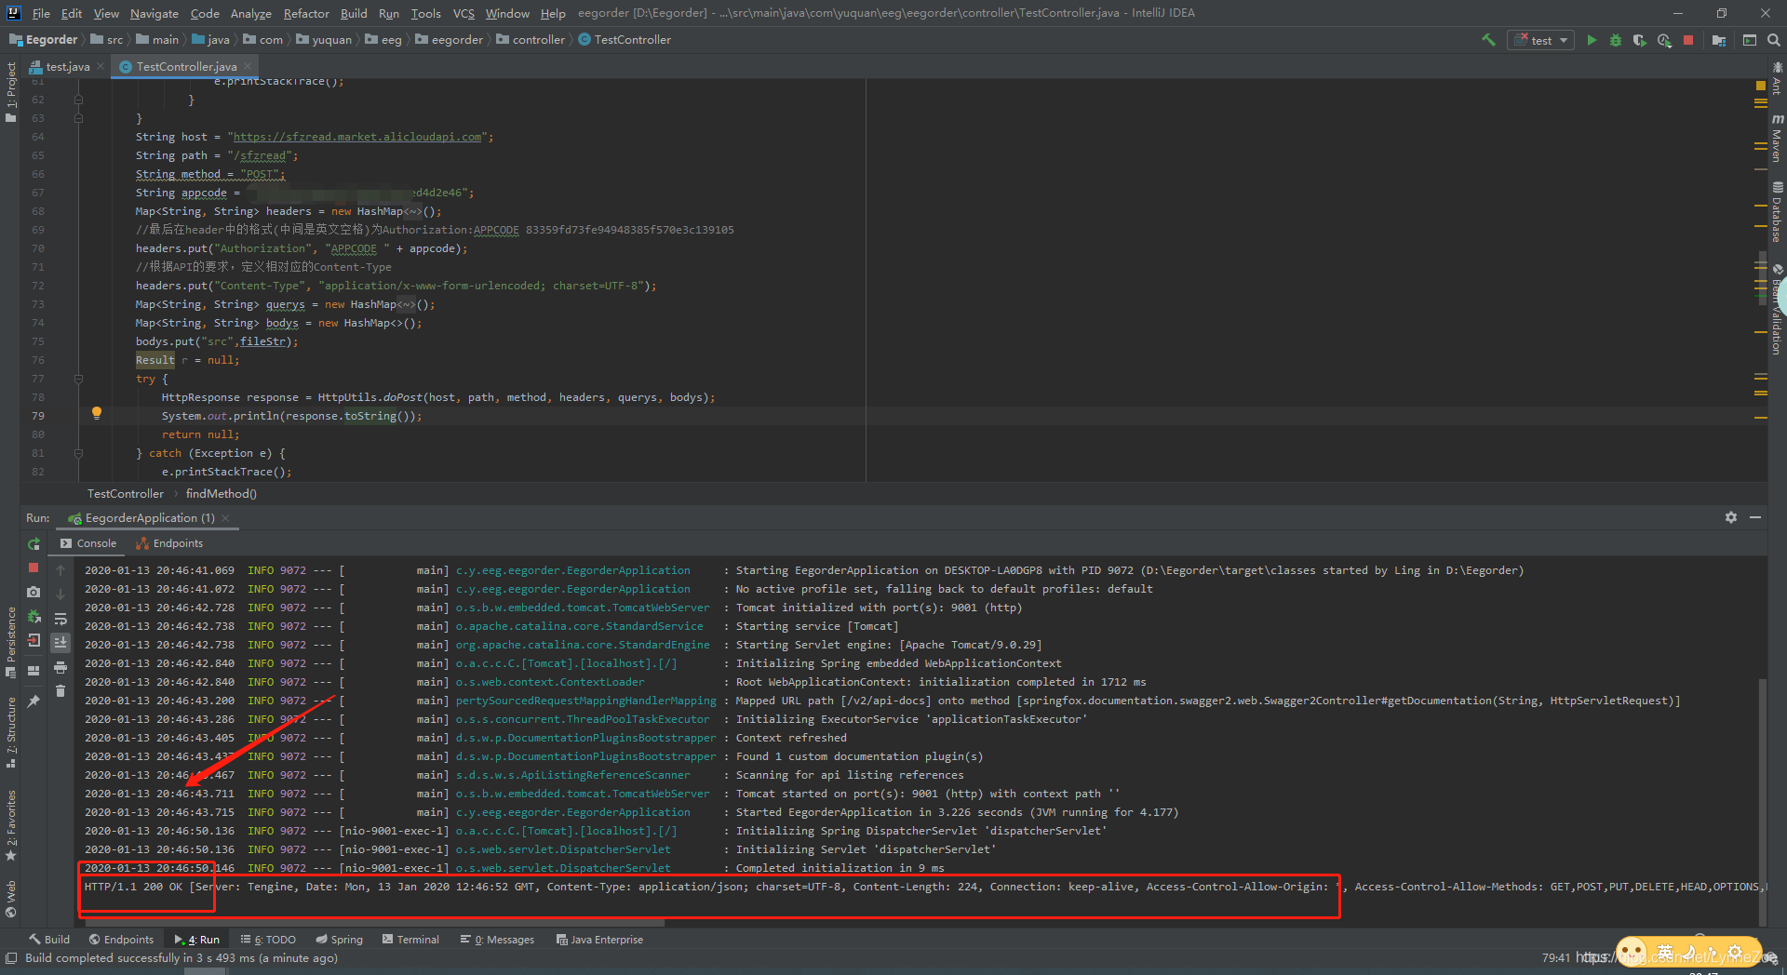The image size is (1787, 975).
Task: Click the yellow inspection indicator atop the editor scrollbar
Action: [1760, 86]
